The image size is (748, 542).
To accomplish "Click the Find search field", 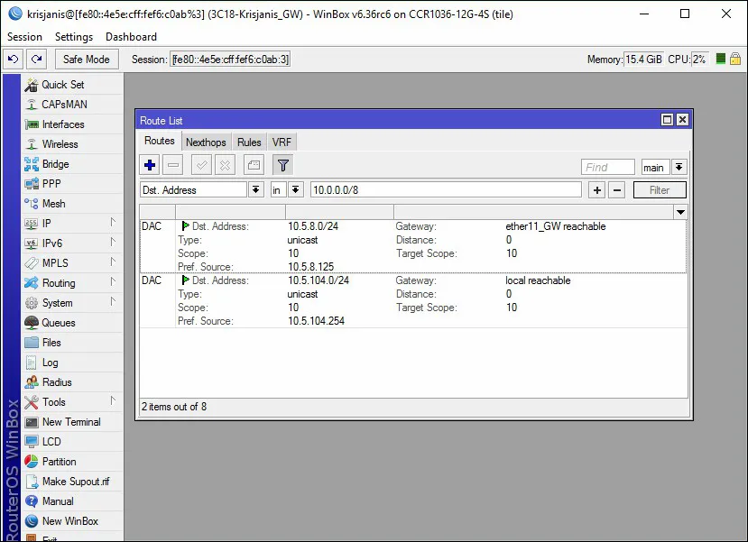I will click(608, 167).
